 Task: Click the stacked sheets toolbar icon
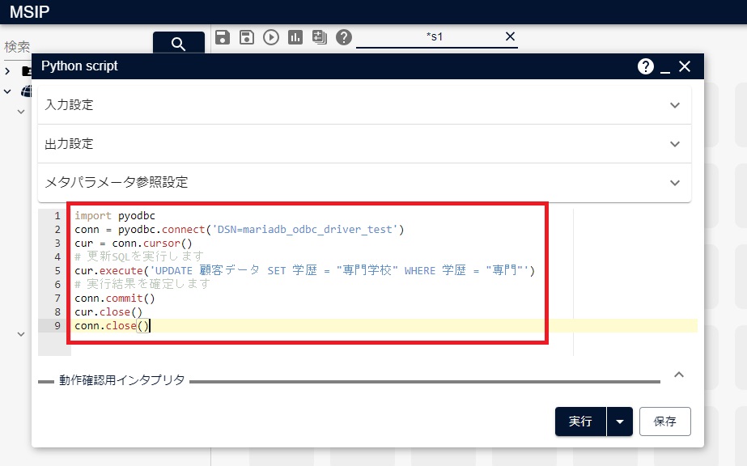coord(320,37)
